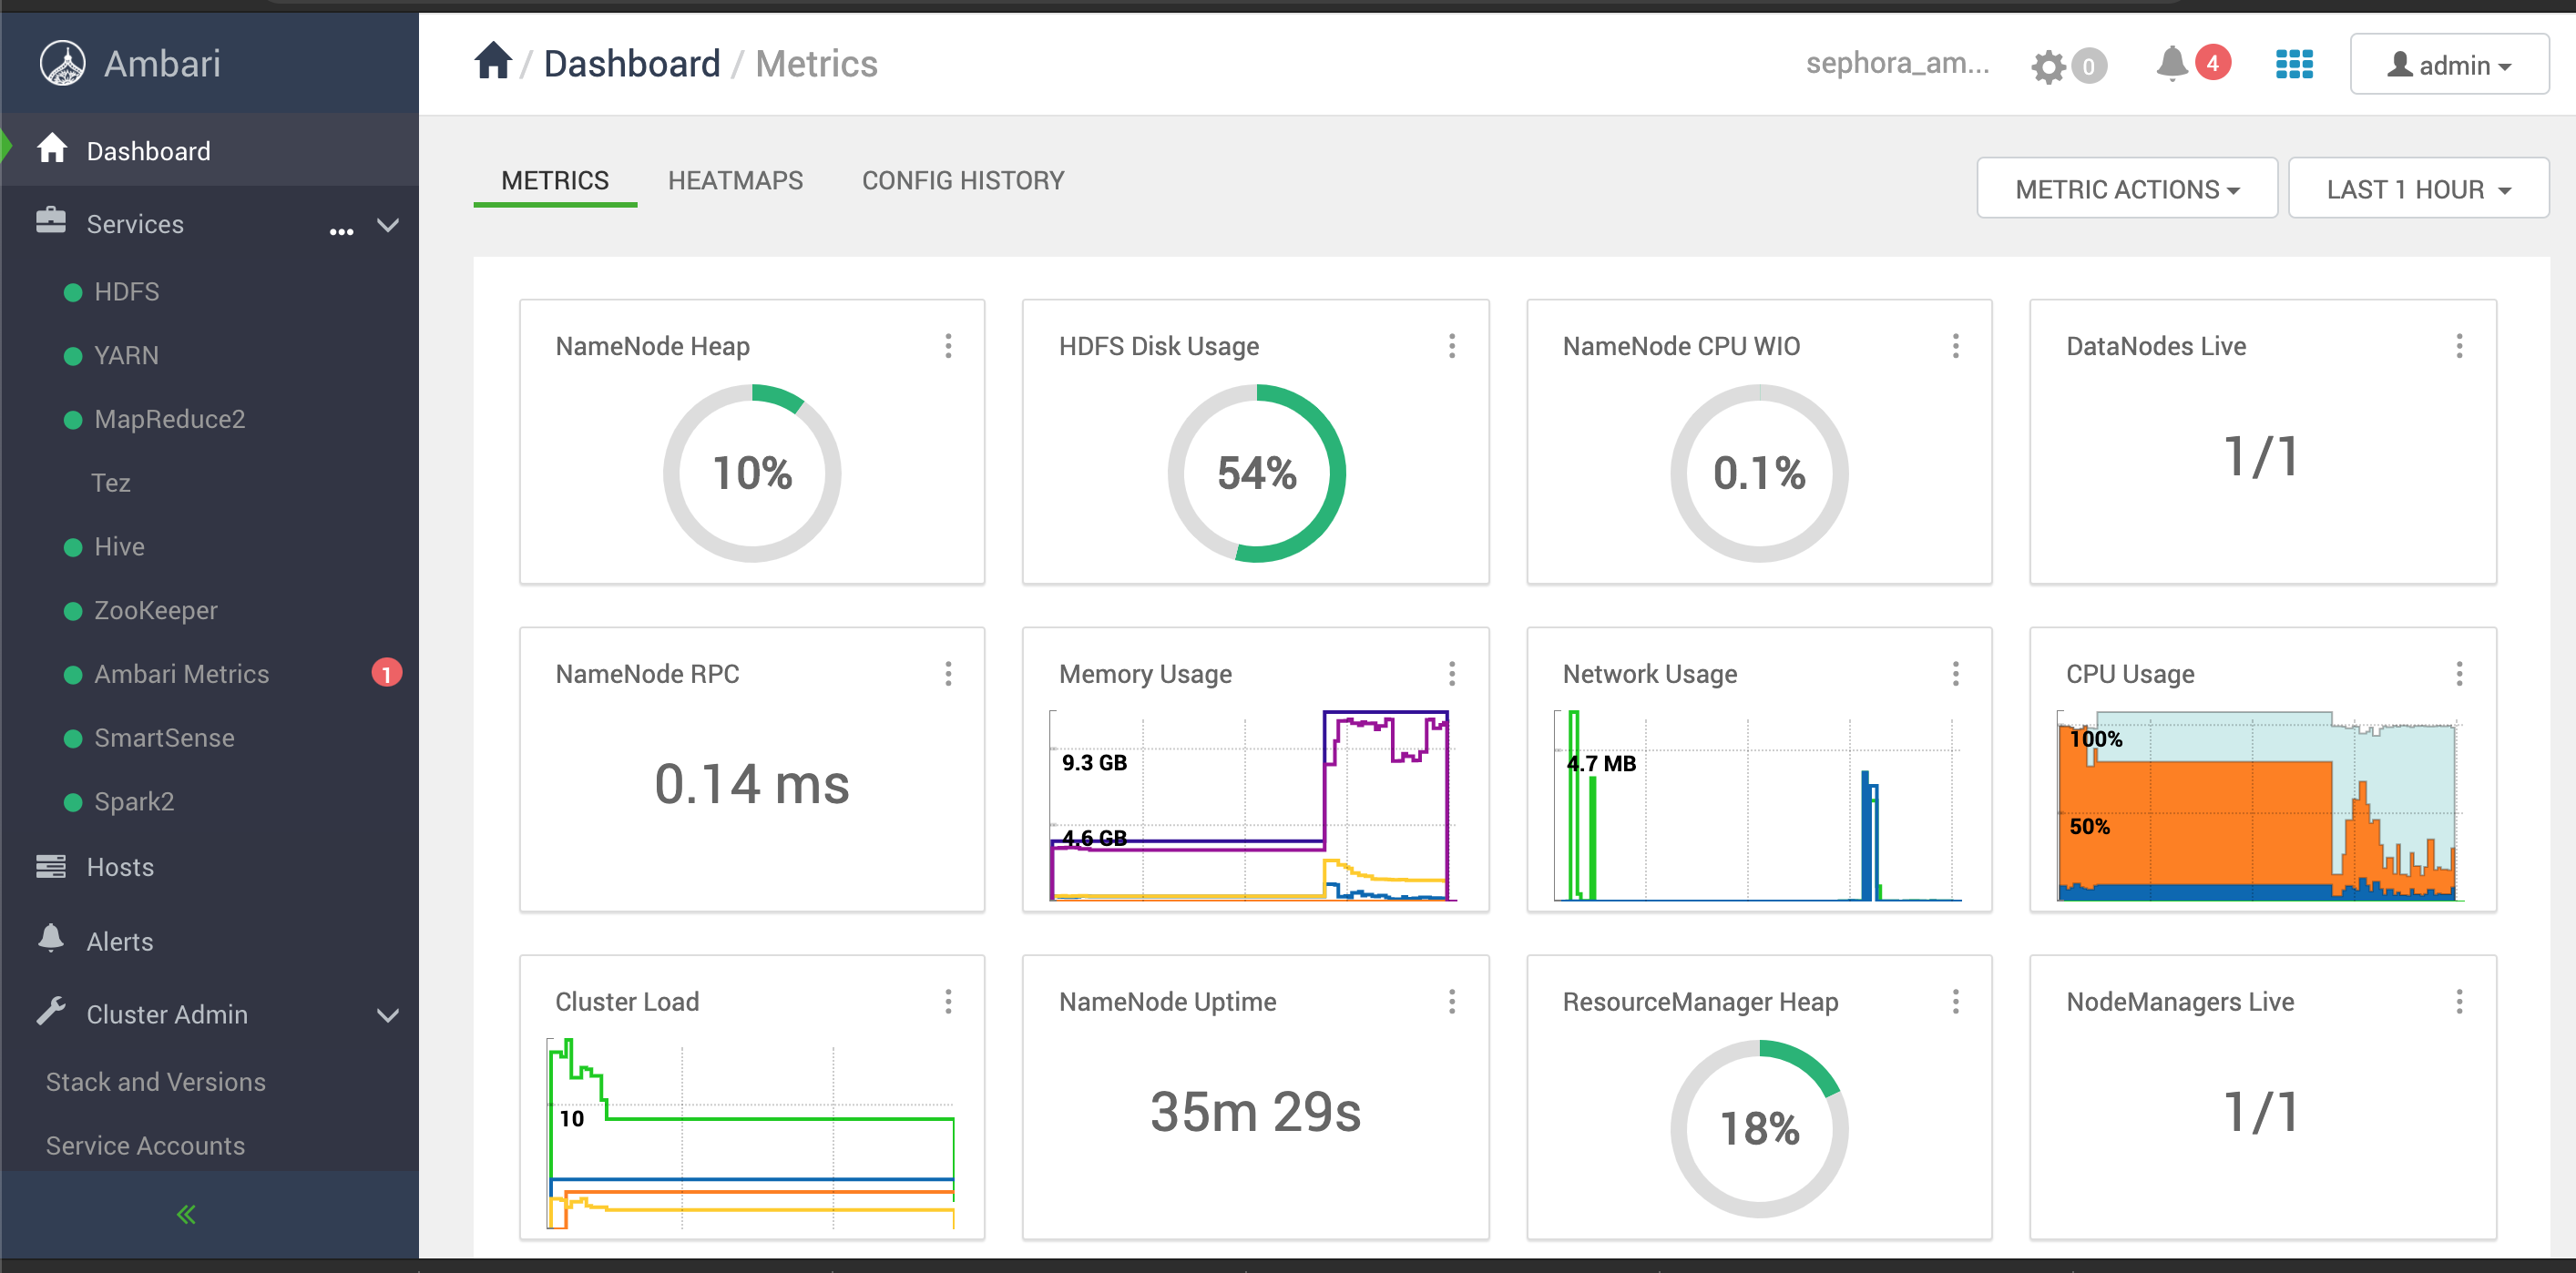Switch to the Heatmaps tab
Image resolution: width=2576 pixels, height=1273 pixels.
735,181
